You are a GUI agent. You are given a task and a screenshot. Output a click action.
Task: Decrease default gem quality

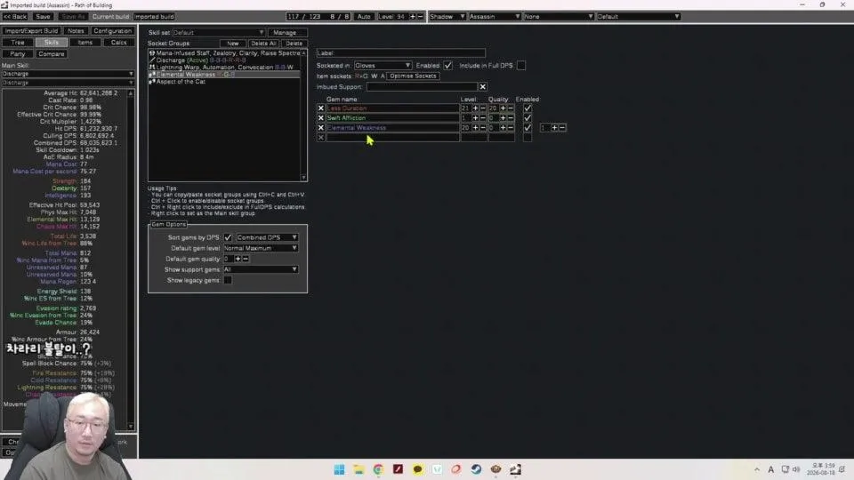[x=246, y=259]
